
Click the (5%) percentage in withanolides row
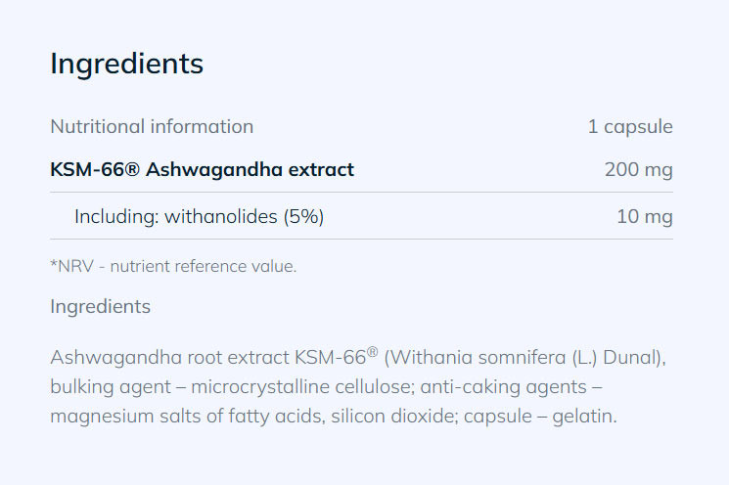pos(303,216)
